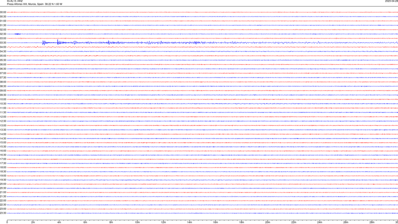Select the 18:30 time label
The width and height of the screenshot is (398, 224).
pos(3,172)
